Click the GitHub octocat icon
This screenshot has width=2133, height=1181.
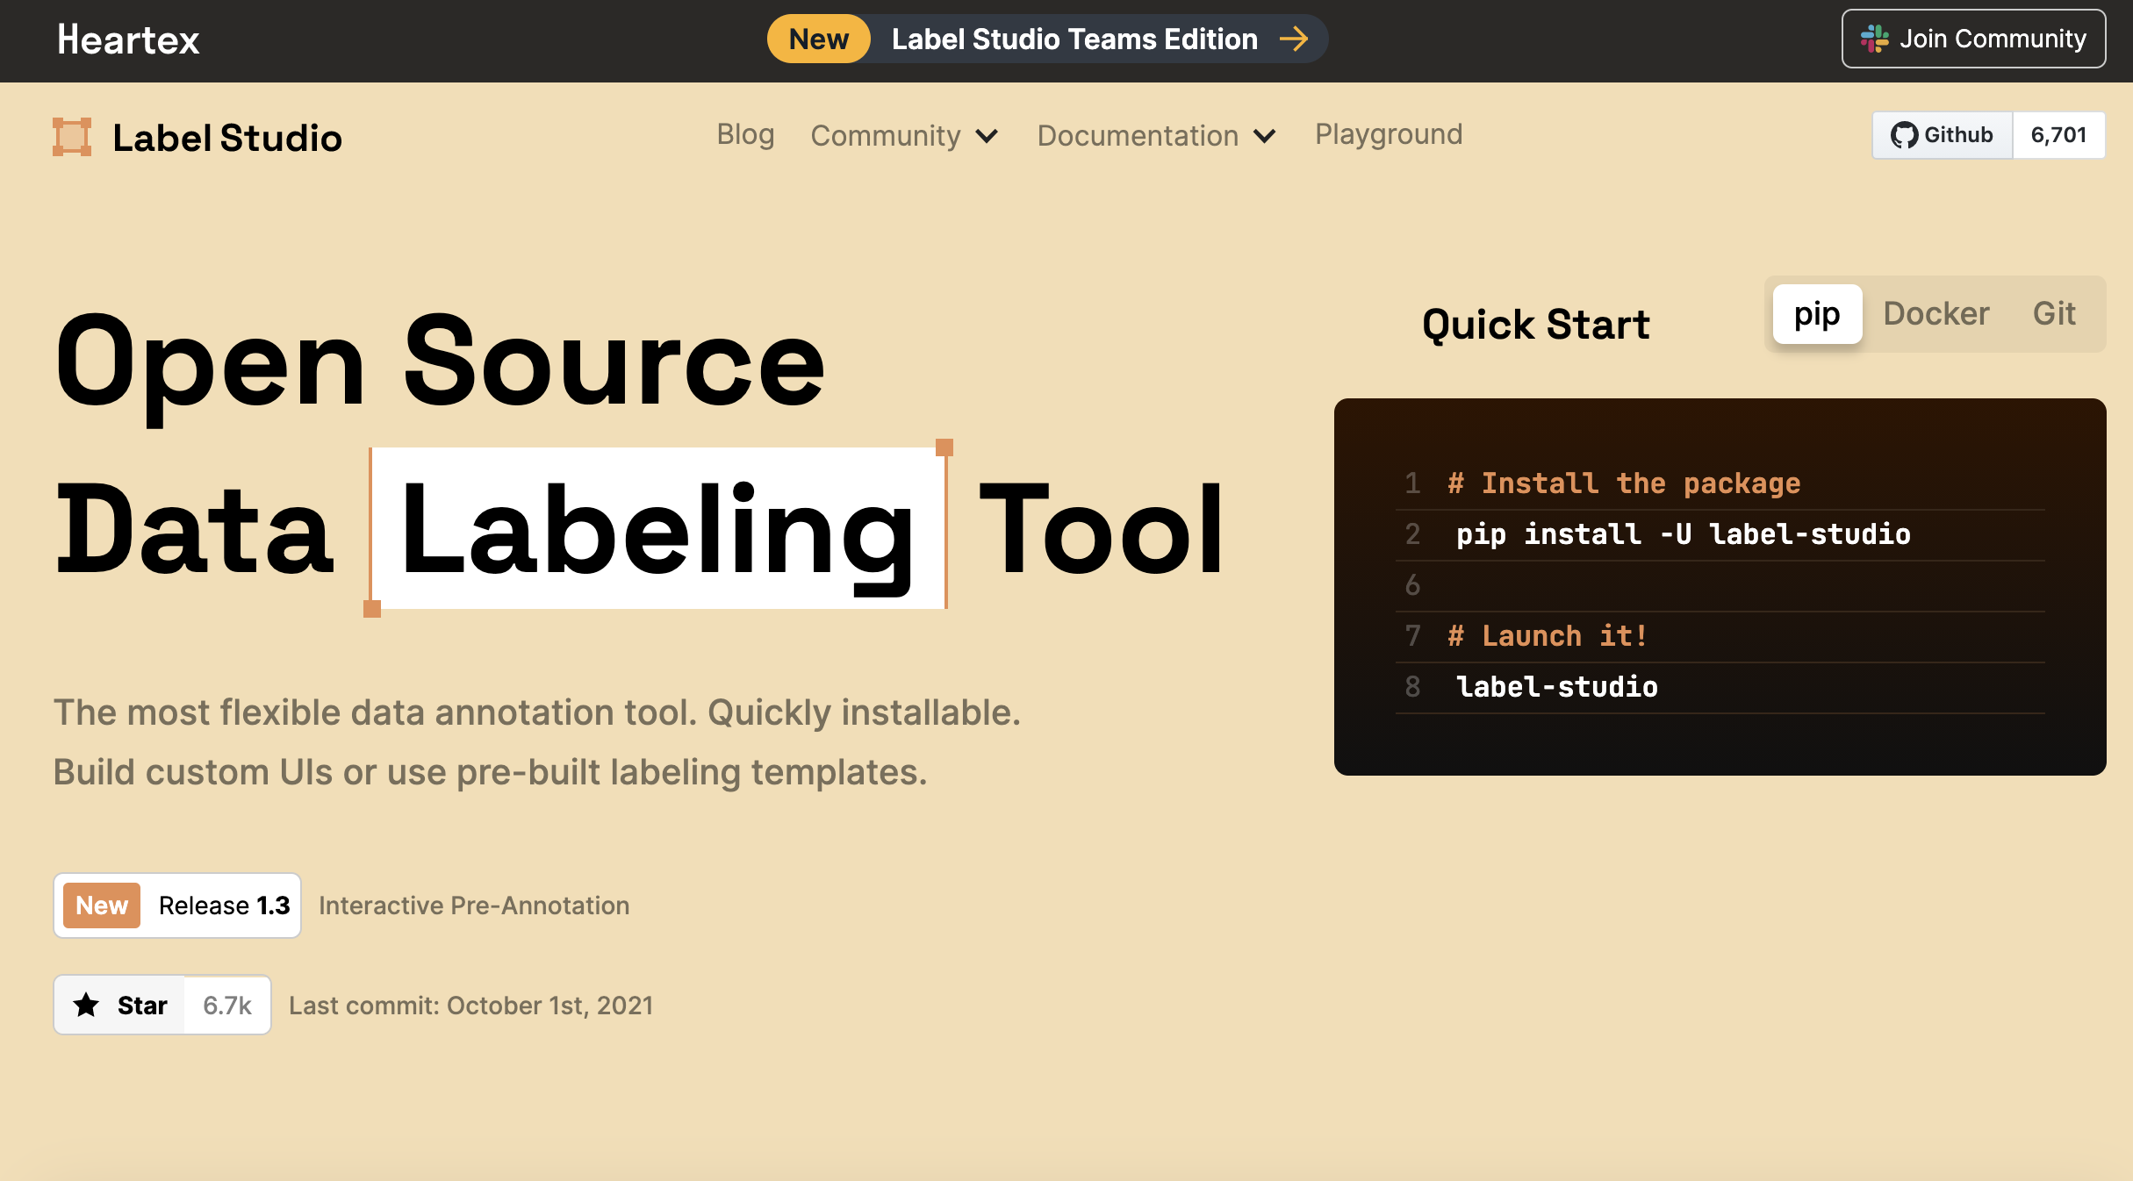tap(1903, 135)
